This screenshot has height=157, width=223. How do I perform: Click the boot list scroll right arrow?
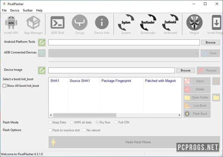(179, 115)
